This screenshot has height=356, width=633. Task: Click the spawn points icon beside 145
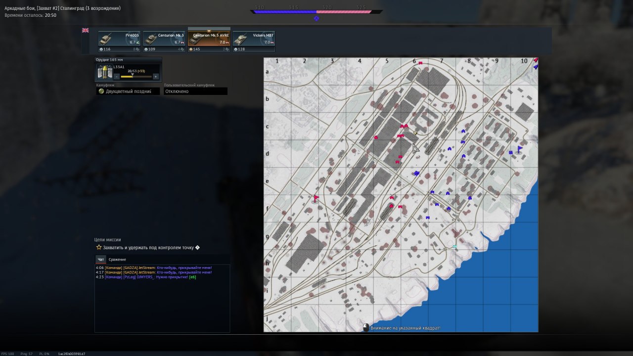click(x=191, y=49)
